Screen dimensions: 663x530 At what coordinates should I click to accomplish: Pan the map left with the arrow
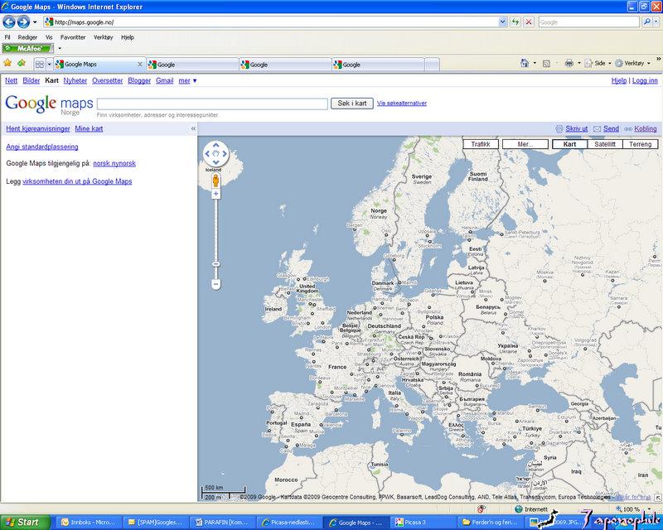(207, 153)
